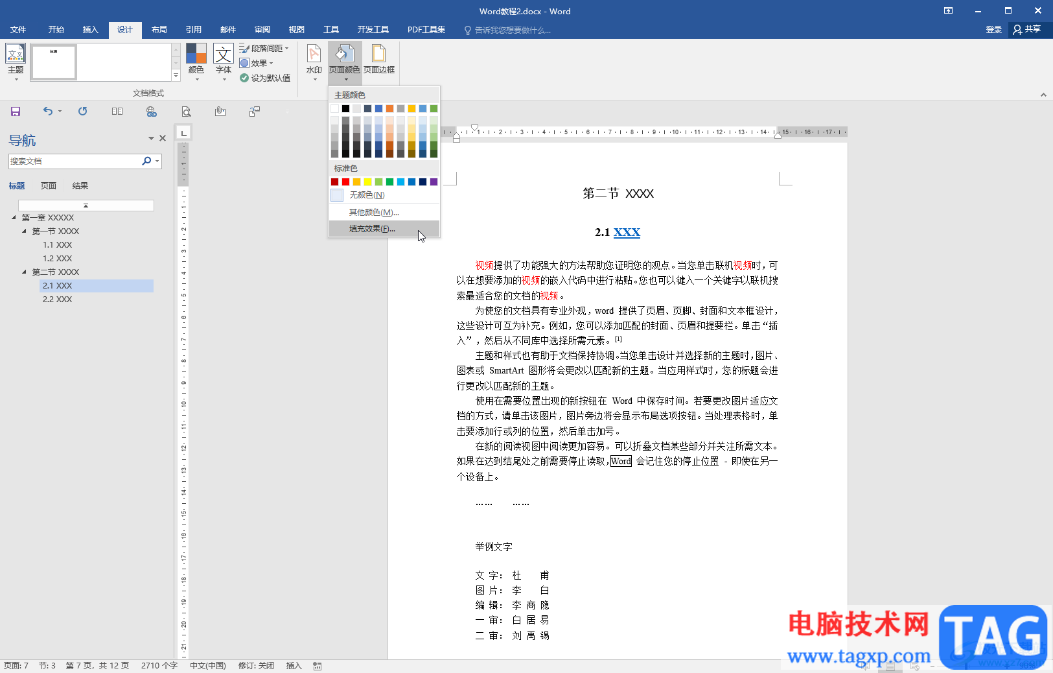Collapse the 第一章 XXXXX heading
The image size is (1053, 673).
click(14, 217)
